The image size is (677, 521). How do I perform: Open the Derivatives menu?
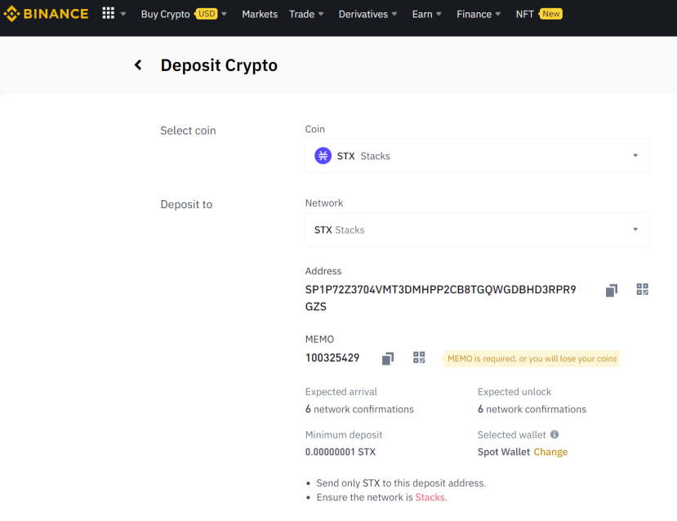click(x=367, y=14)
